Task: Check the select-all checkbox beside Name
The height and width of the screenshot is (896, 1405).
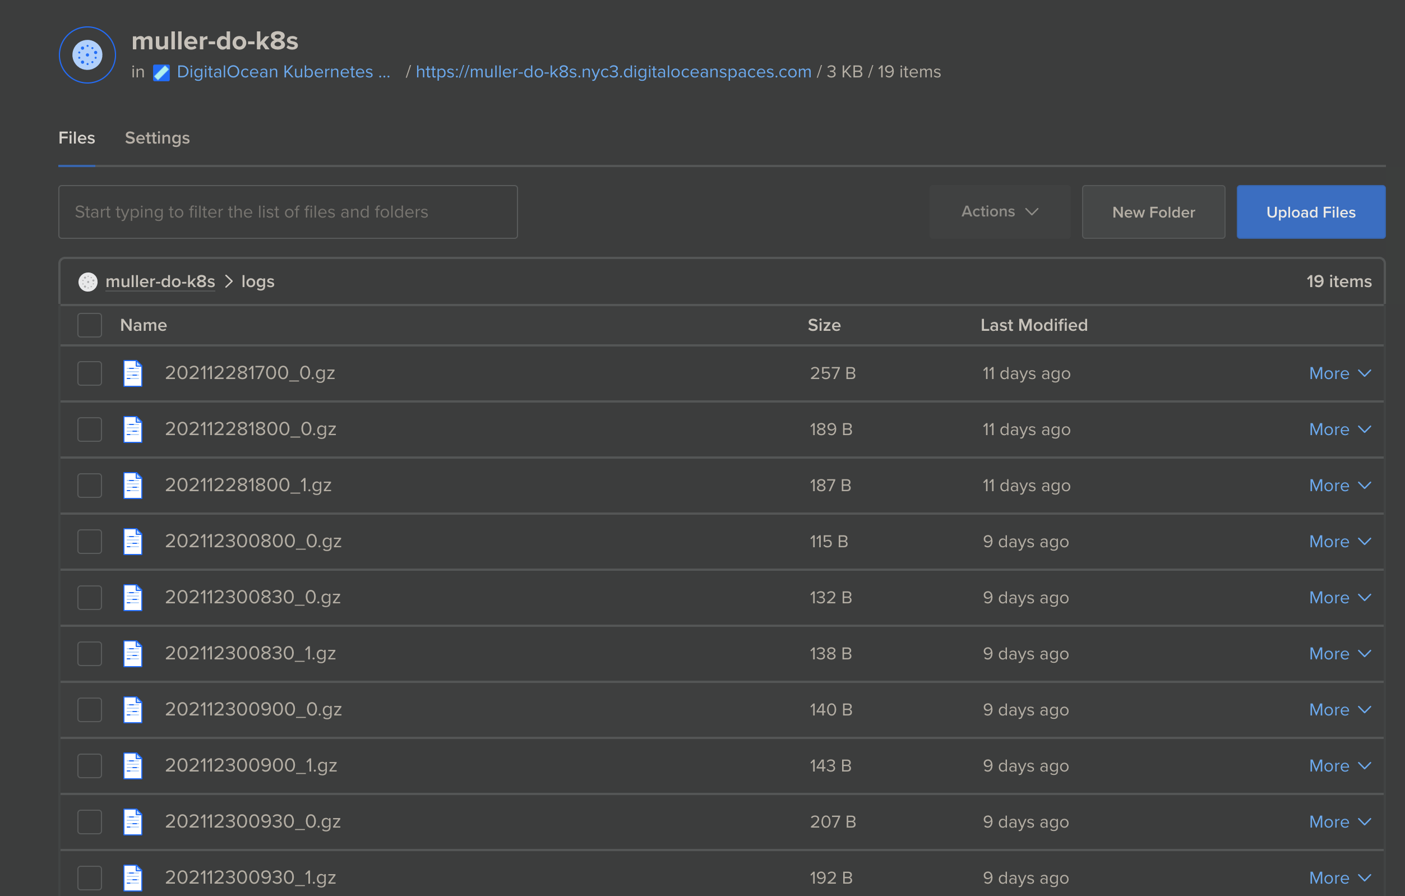Action: point(90,326)
